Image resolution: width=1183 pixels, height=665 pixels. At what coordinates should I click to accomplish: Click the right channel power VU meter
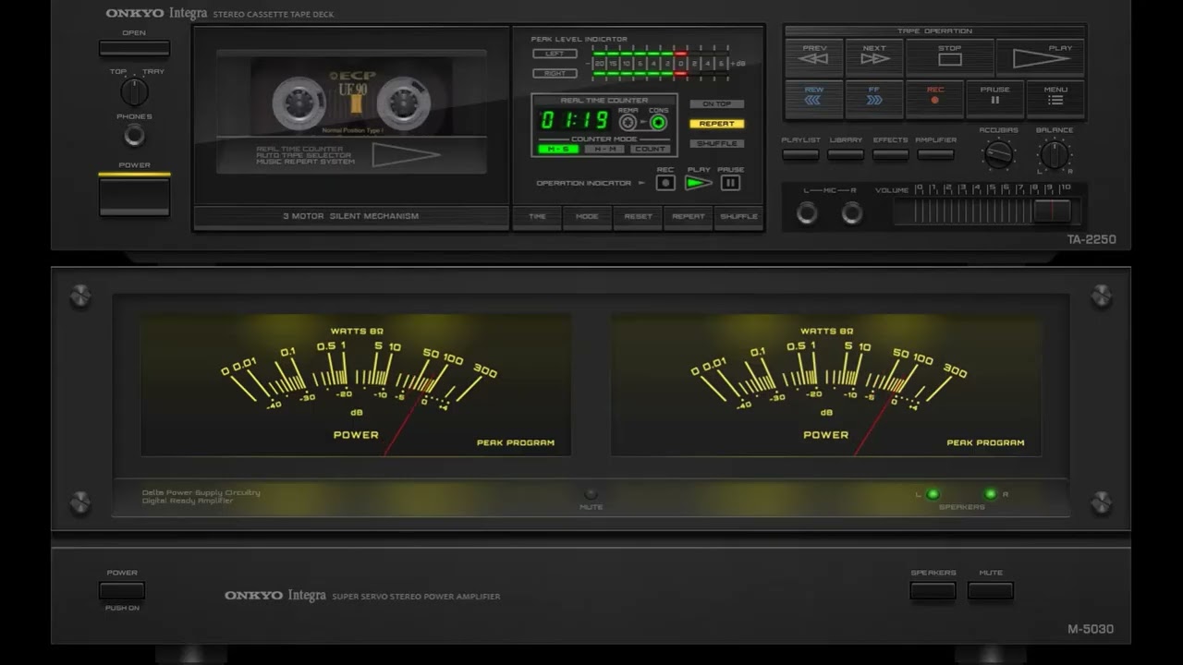pyautogui.click(x=826, y=384)
